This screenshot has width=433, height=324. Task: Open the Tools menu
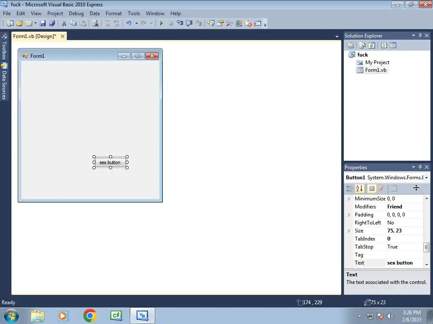tap(134, 13)
